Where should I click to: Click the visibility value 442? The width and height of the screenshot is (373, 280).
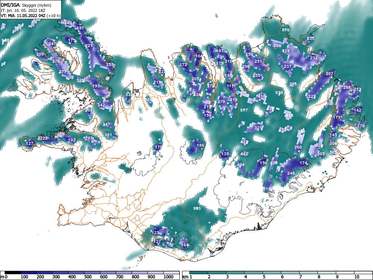[x=244, y=154]
